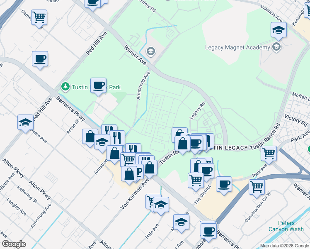Select the Deere Ave street label
This screenshot has height=249, width=310.
[x=39, y=137]
